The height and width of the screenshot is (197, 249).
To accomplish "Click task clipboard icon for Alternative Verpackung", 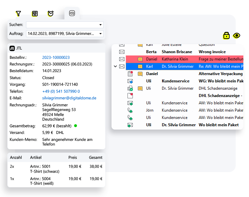I will pyautogui.click(x=130, y=74).
